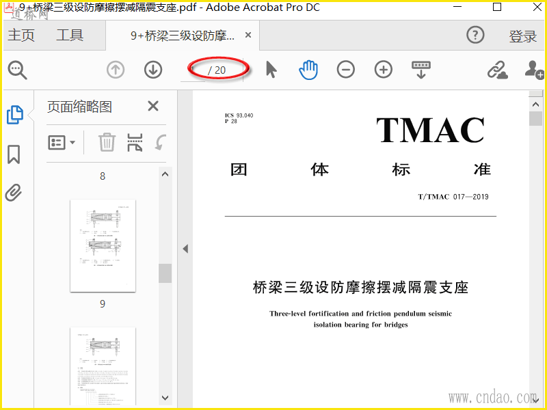Zoom out with the minus circle icon

pyautogui.click(x=346, y=70)
